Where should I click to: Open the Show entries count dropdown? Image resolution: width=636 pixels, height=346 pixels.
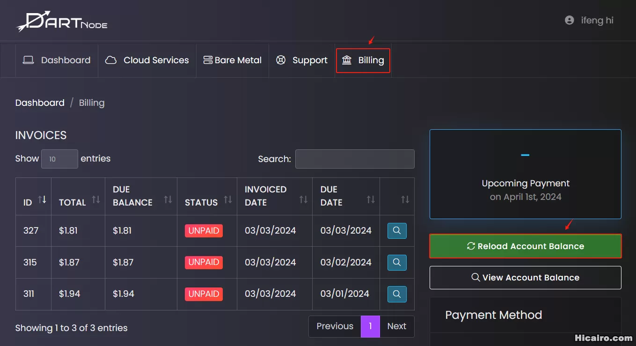(x=59, y=159)
